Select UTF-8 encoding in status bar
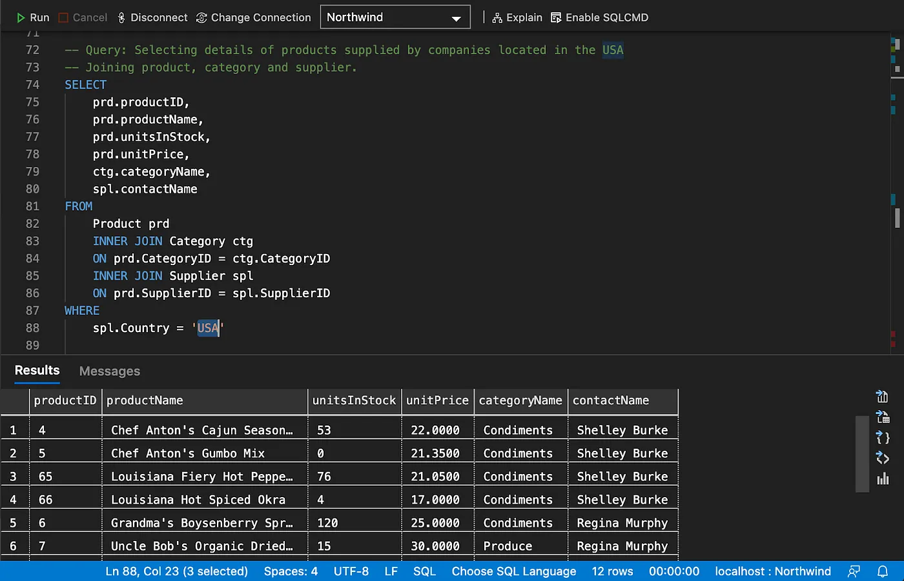Screen dimensions: 904x581 (x=351, y=571)
